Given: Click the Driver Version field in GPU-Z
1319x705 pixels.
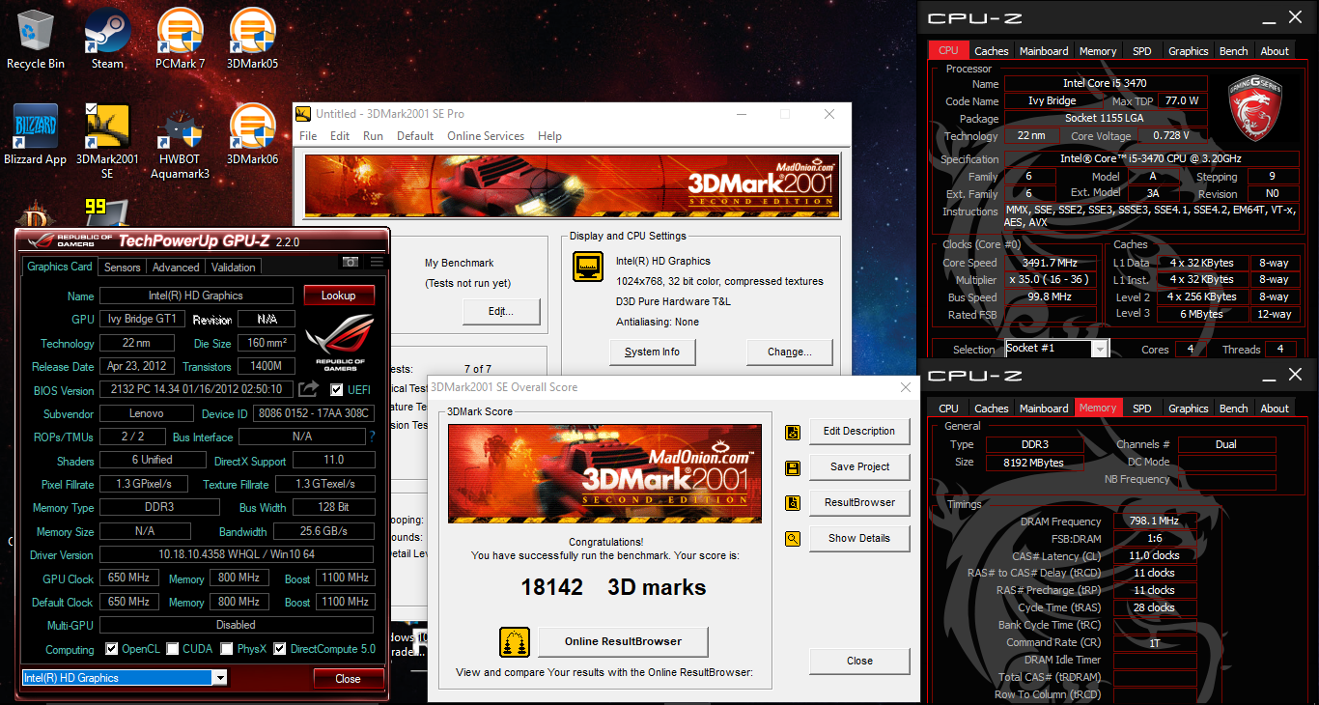Looking at the screenshot, I should (x=237, y=555).
